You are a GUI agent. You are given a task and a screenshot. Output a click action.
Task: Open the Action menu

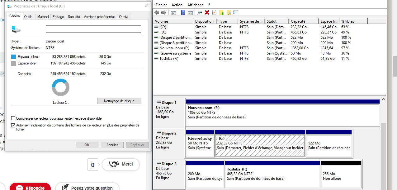tap(177, 5)
